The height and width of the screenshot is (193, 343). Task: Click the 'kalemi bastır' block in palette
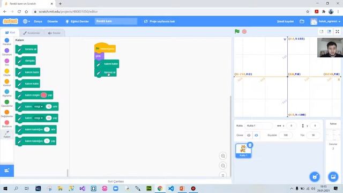(28, 72)
